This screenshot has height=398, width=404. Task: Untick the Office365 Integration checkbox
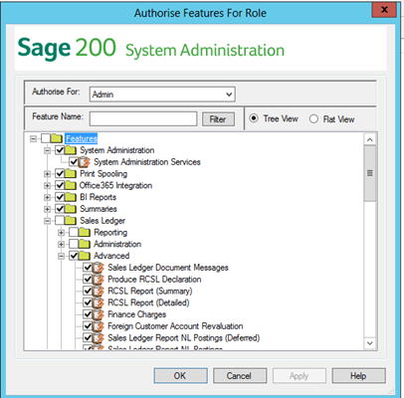[x=60, y=185]
